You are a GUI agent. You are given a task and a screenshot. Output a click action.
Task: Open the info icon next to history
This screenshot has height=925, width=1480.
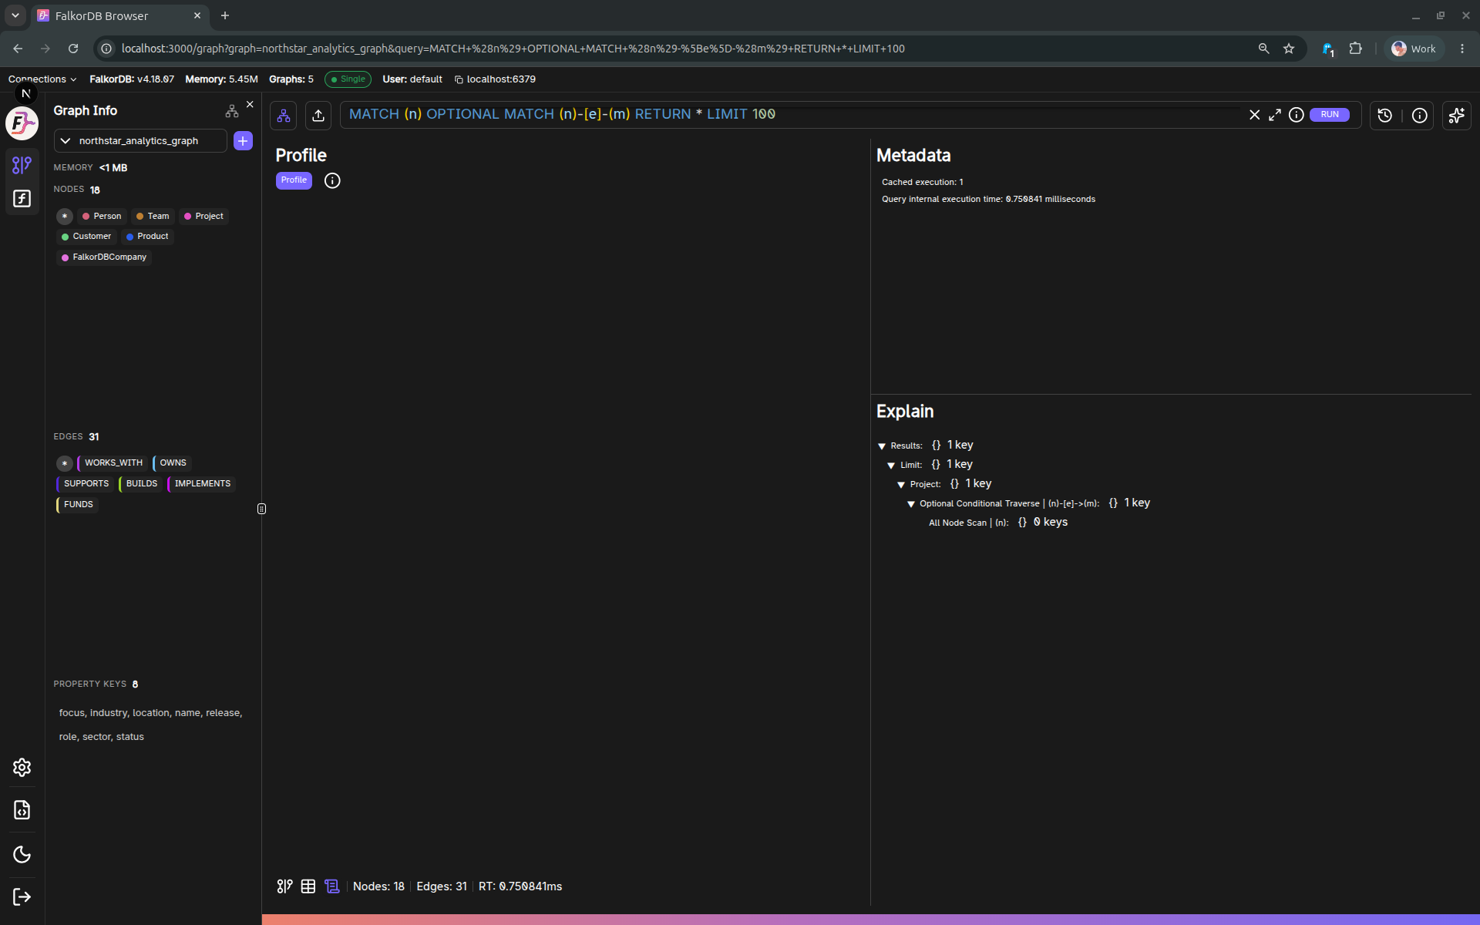pos(1419,116)
